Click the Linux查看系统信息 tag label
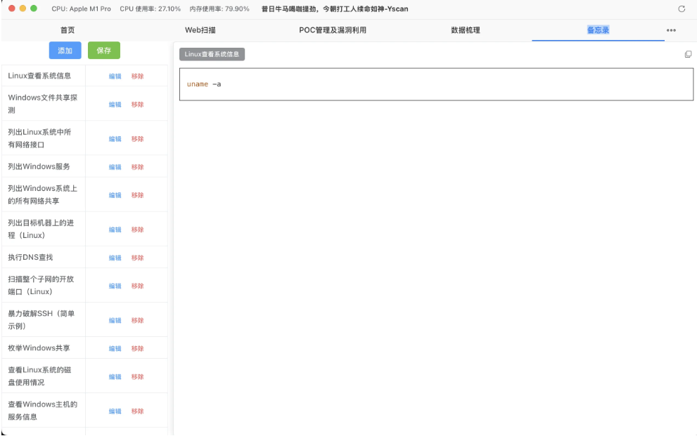This screenshot has width=697, height=436. pyautogui.click(x=212, y=54)
